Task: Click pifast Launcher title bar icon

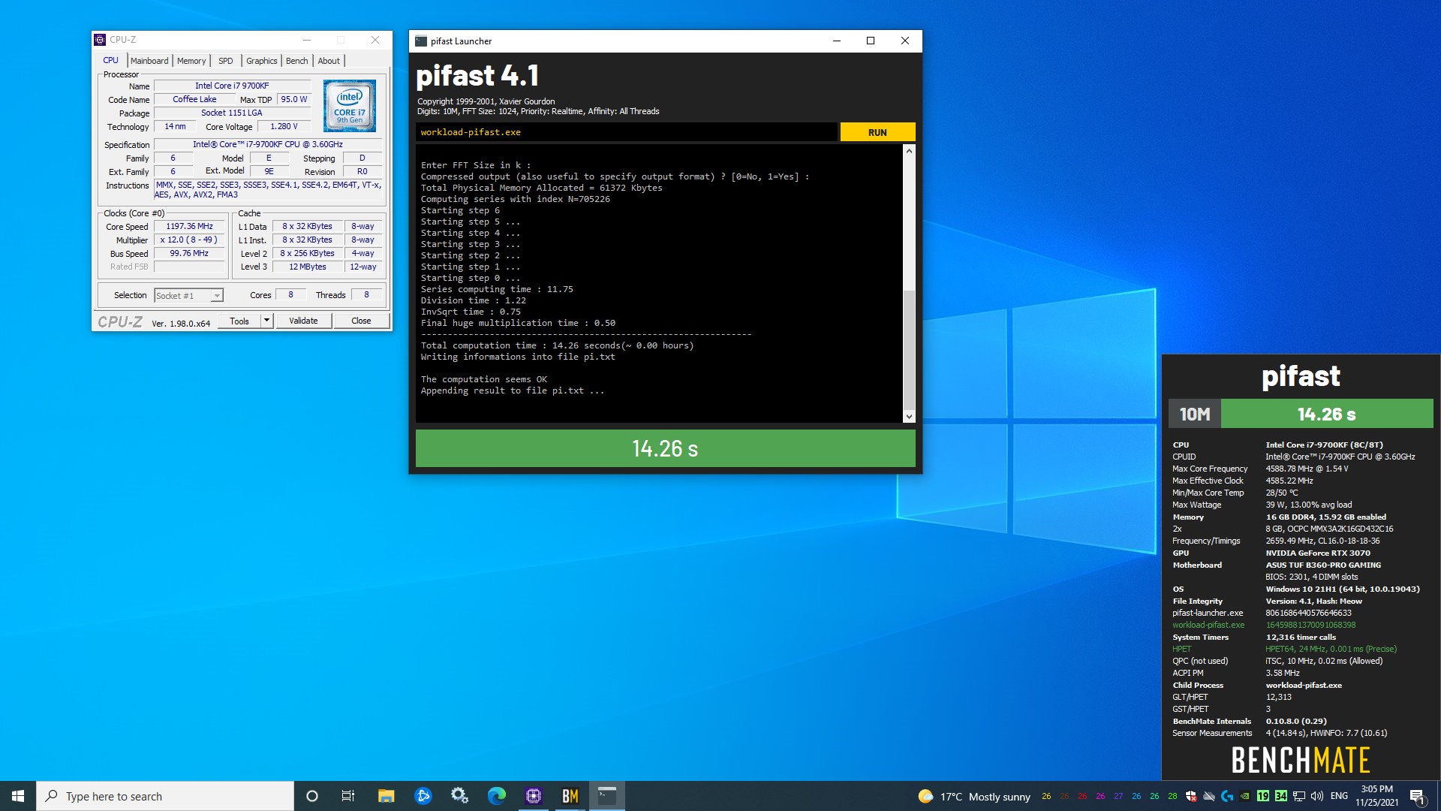Action: coord(421,41)
